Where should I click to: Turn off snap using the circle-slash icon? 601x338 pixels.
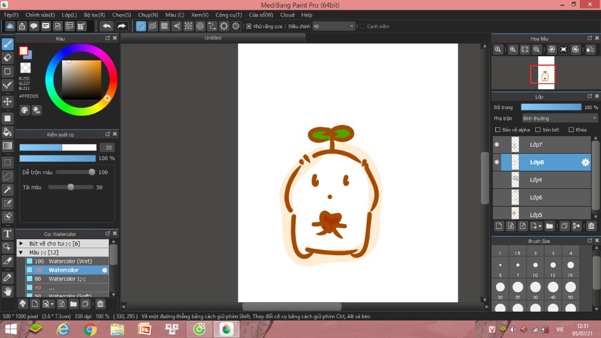point(141,26)
